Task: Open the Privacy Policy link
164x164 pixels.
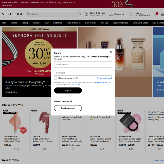Action: point(75,84)
